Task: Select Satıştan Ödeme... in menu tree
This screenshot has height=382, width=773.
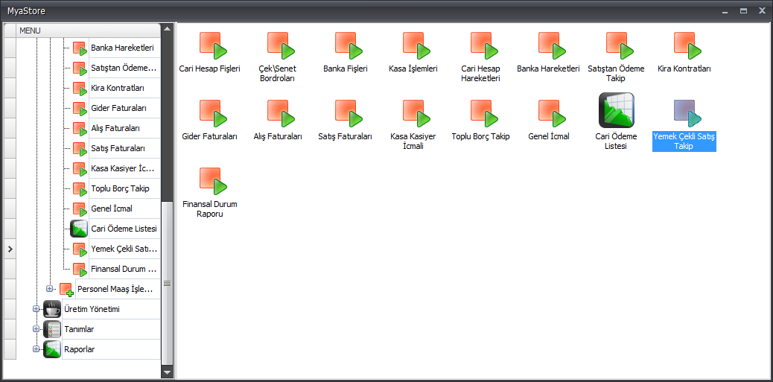Action: [124, 68]
